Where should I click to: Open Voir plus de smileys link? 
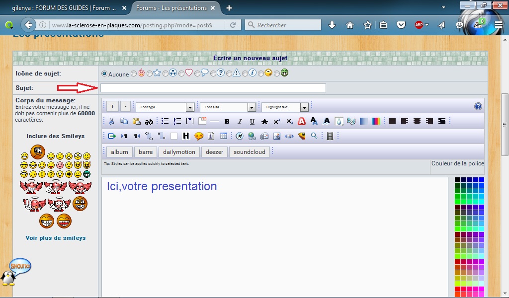coord(56,238)
